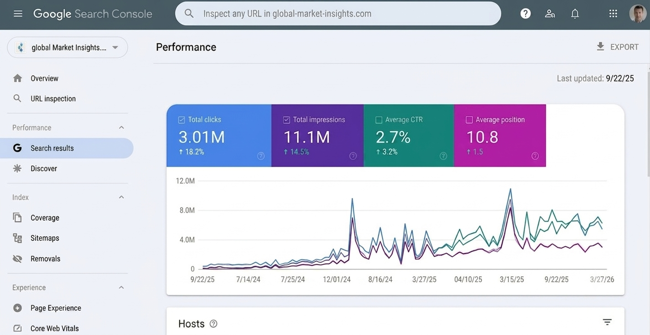Open the notifications bell
Viewport: 650px width, 335px height.
pos(575,14)
